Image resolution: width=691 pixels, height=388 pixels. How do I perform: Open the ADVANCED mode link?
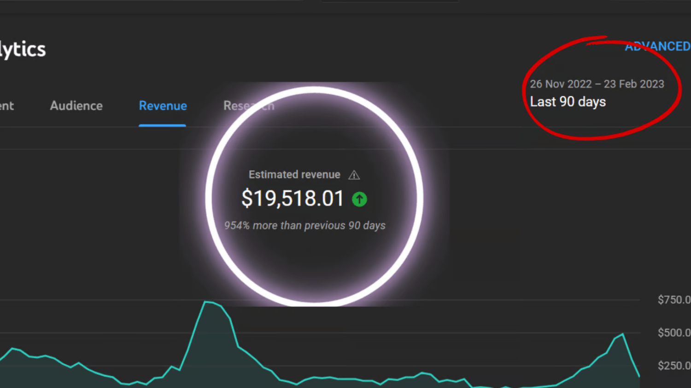[657, 46]
